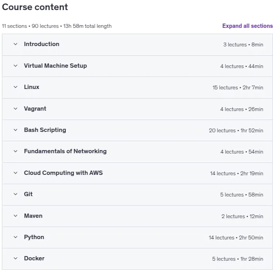
Task: Expand Fundamentals of Networking chevron
Action: click(x=15, y=151)
